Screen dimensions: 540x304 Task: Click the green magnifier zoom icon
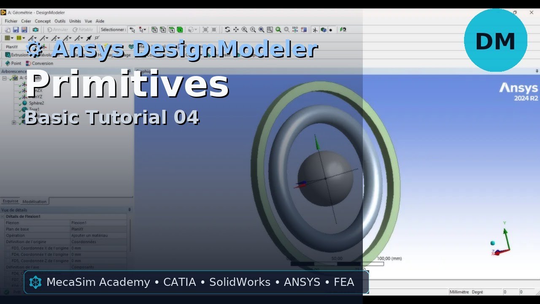pyautogui.click(x=278, y=30)
